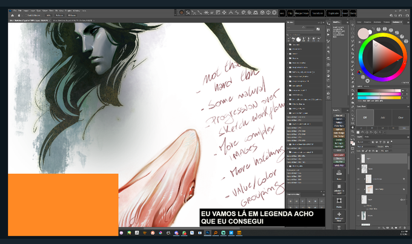Switch to the second document tab

coord(73,21)
